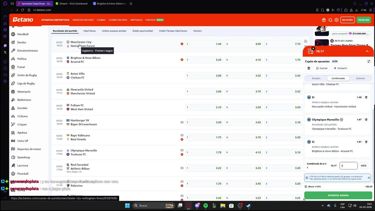Click the Registro button
The image size is (375, 211).
click(x=347, y=20)
